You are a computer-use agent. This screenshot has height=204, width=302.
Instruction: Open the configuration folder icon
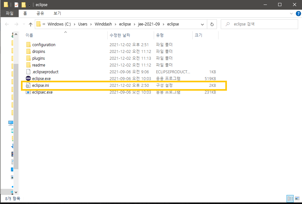click(28, 45)
